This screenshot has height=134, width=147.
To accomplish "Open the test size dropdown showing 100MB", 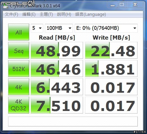I will (x=59, y=28).
